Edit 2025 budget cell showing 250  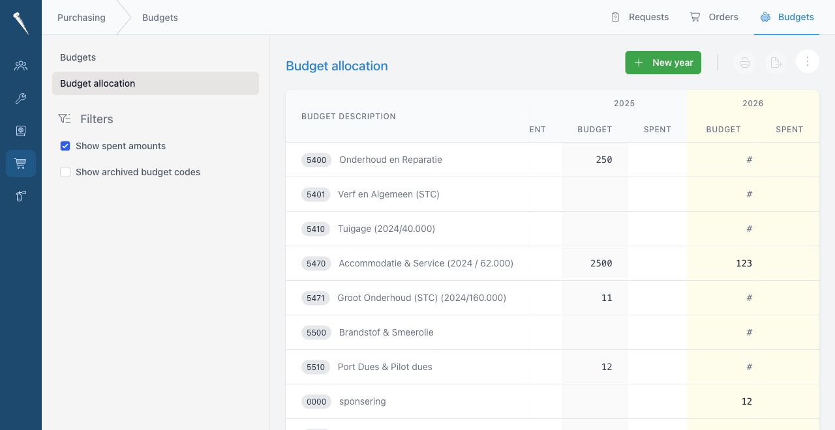595,160
